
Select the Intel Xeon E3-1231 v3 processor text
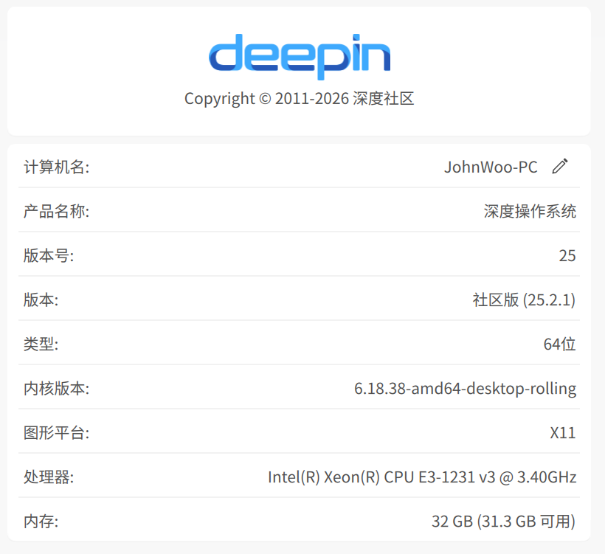(422, 477)
